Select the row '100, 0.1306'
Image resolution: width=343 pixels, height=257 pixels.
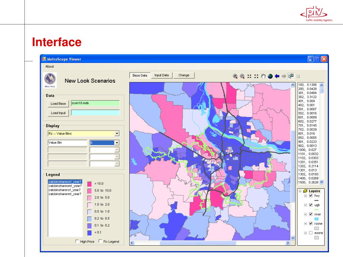click(307, 85)
